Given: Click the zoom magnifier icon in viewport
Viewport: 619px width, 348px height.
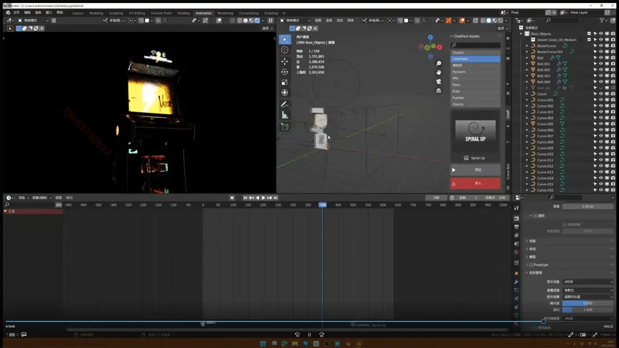Looking at the screenshot, I should (438, 63).
